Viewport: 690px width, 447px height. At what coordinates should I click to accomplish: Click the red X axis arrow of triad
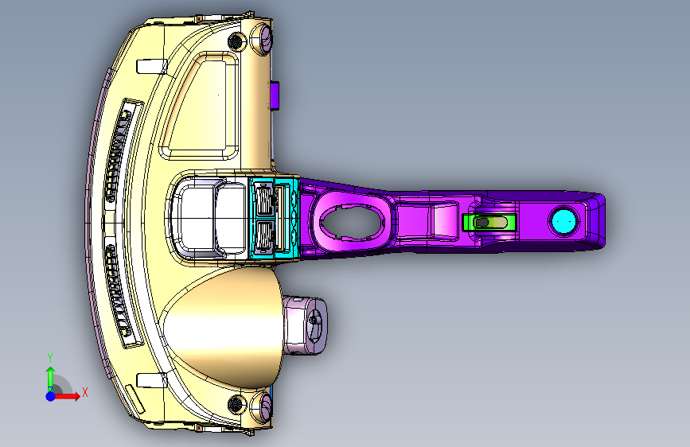point(68,396)
